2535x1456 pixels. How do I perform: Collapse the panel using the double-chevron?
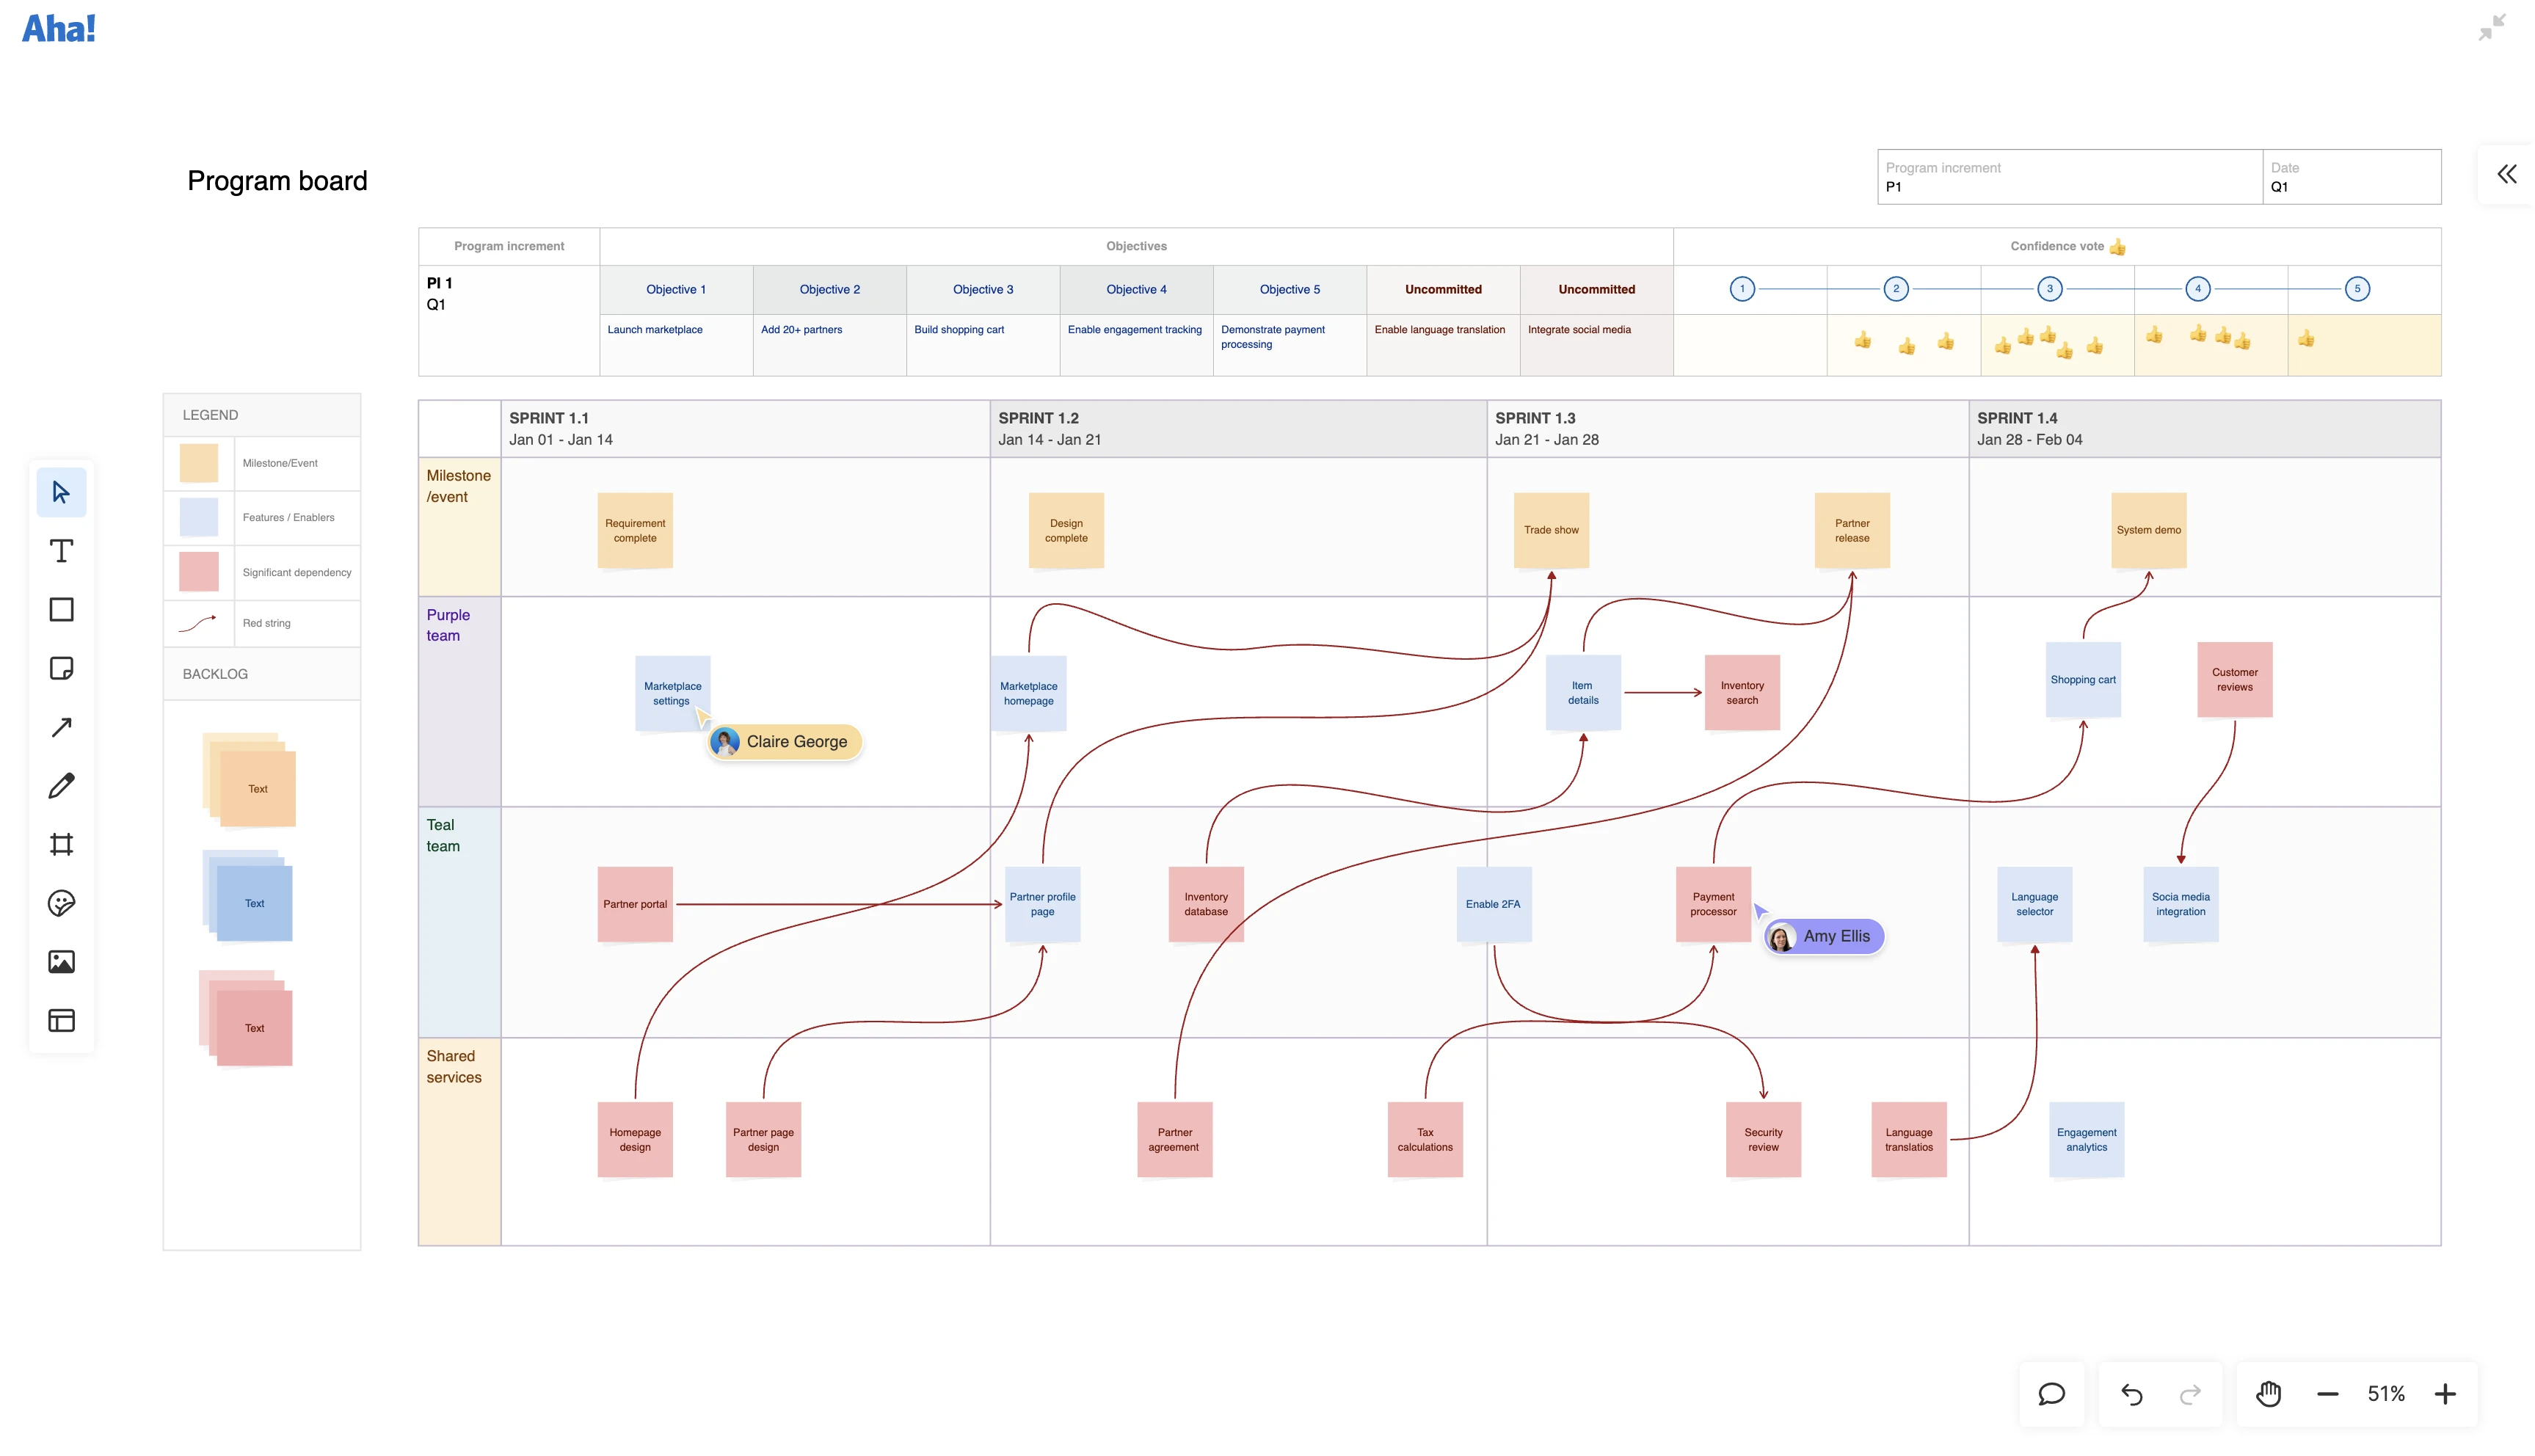pyautogui.click(x=2506, y=174)
